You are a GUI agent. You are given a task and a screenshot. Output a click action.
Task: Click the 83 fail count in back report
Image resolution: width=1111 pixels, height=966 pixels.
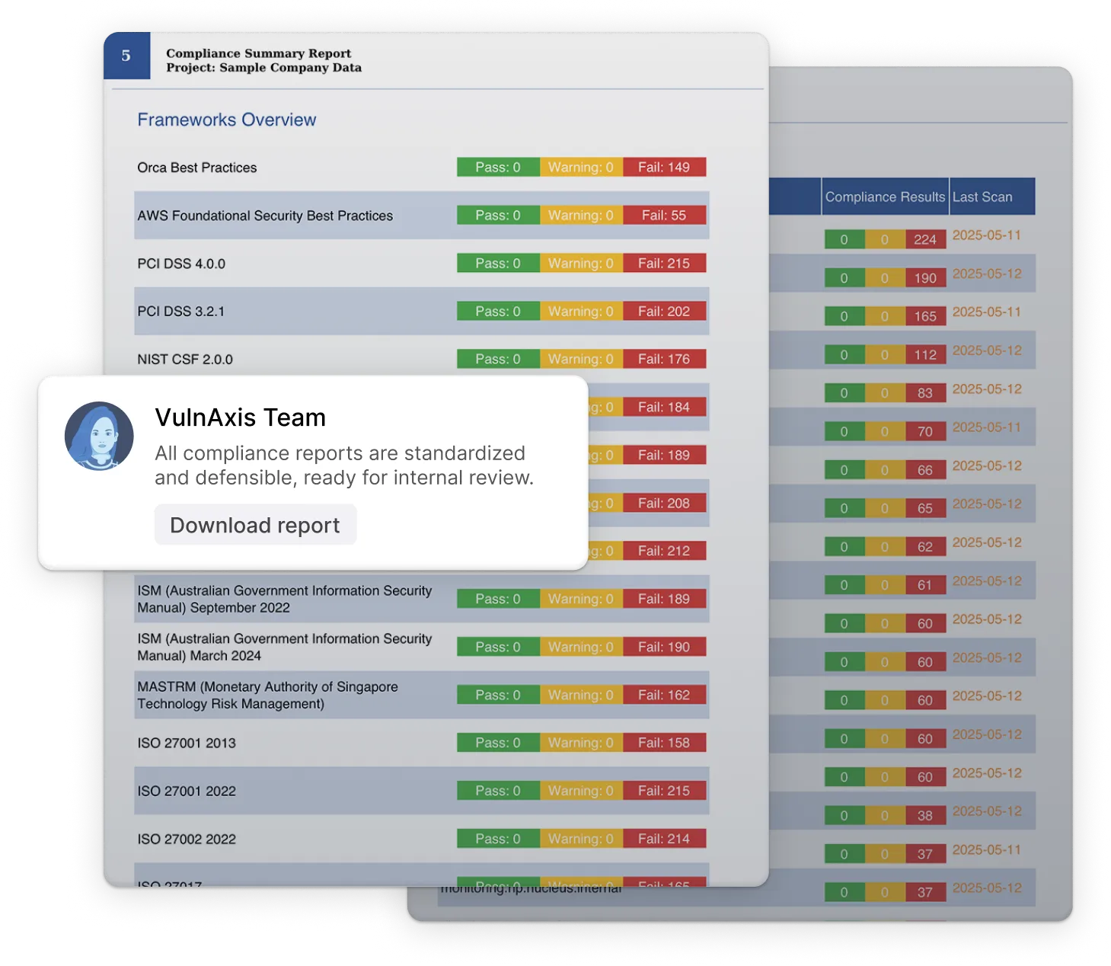click(925, 393)
